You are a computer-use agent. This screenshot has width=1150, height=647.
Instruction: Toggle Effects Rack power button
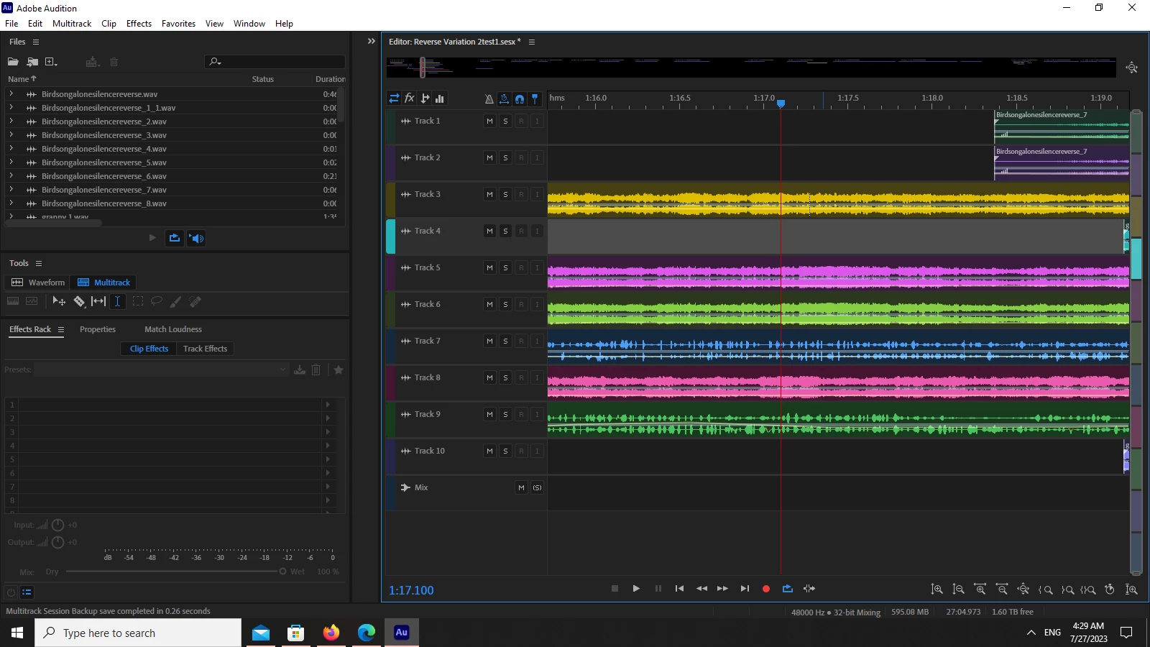click(11, 592)
